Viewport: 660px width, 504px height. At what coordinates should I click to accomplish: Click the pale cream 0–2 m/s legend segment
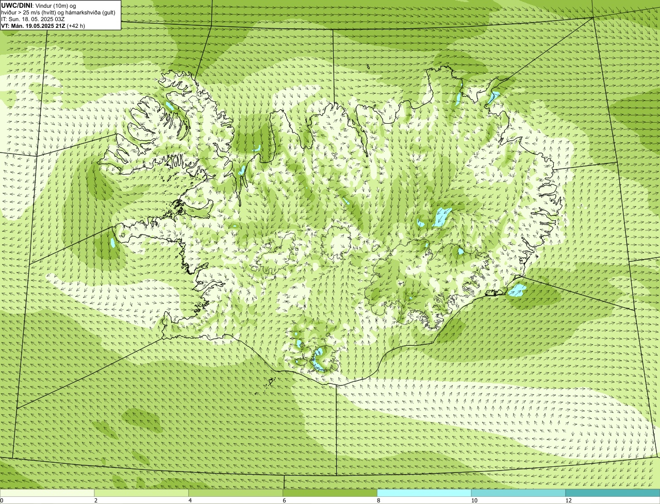coord(47,493)
